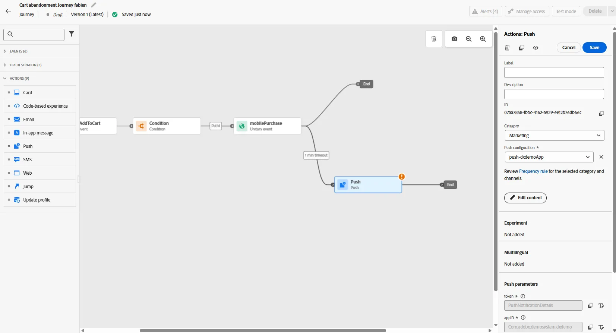This screenshot has width=616, height=333.
Task: Click the Description input field
Action: (554, 94)
